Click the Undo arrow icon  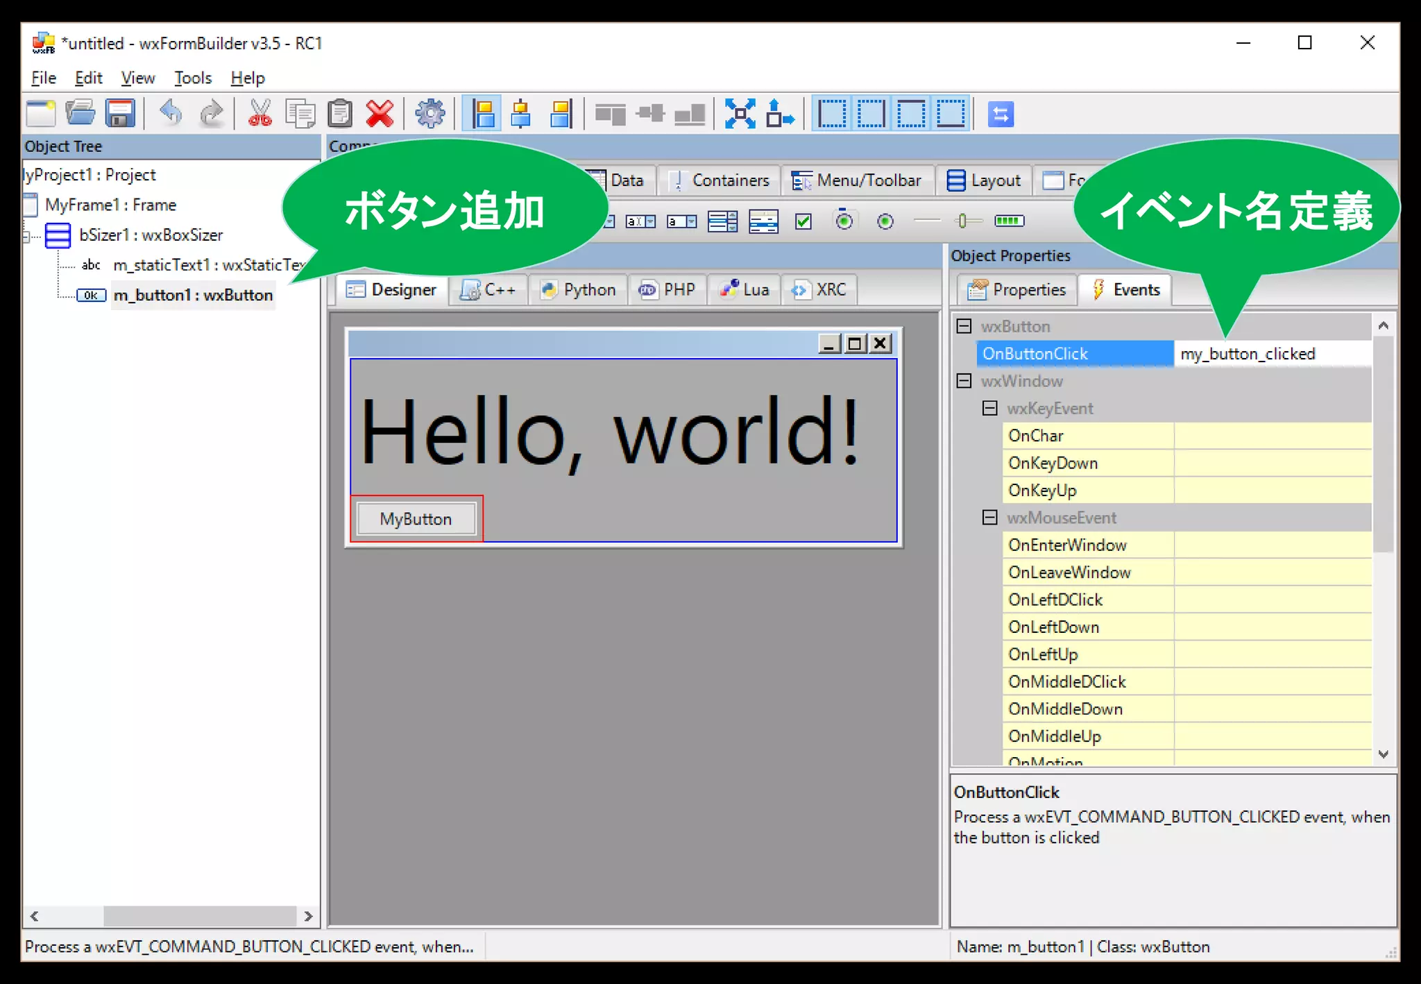(170, 114)
